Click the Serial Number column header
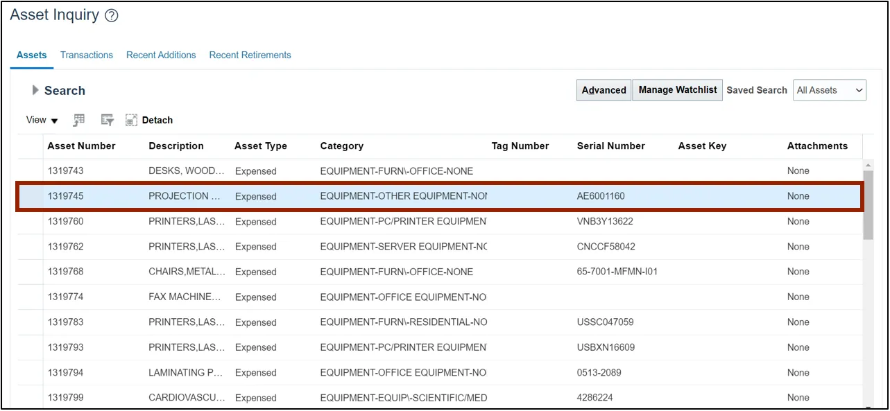This screenshot has height=411, width=890. [x=610, y=146]
